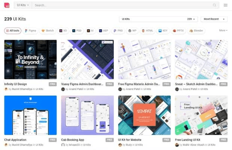This screenshot has height=150, width=232.
Task: Filter by PPTX tool
Action: click(178, 31)
